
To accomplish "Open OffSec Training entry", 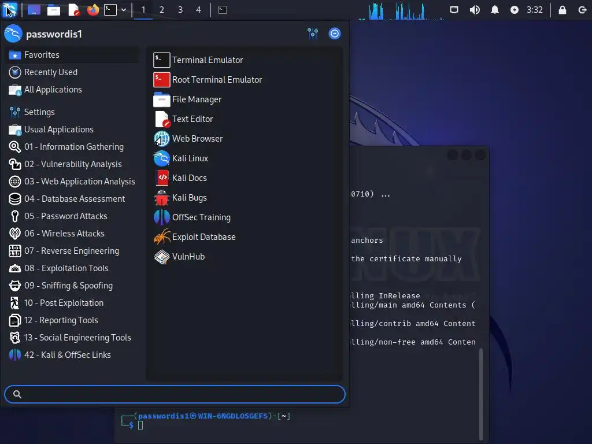I will [x=245, y=217].
